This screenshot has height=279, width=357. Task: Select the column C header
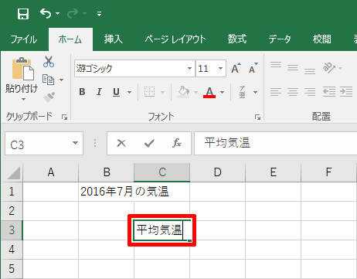point(162,172)
